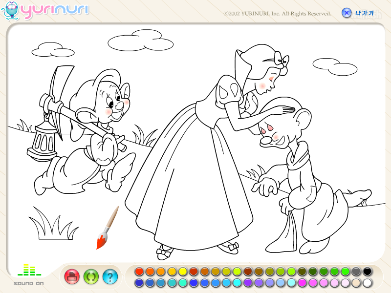Image resolution: width=391 pixels, height=293 pixels.
Task: Fill the cloud at the right side
Action: pos(335,66)
